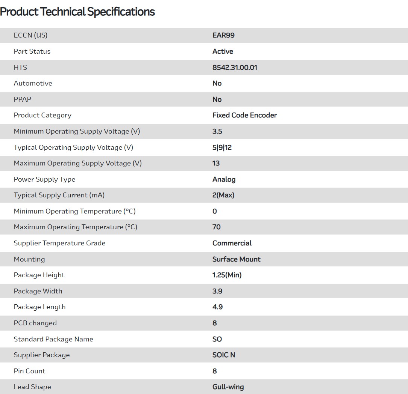Select the Commercial temperature grade value
This screenshot has height=394, width=408.
[232, 243]
